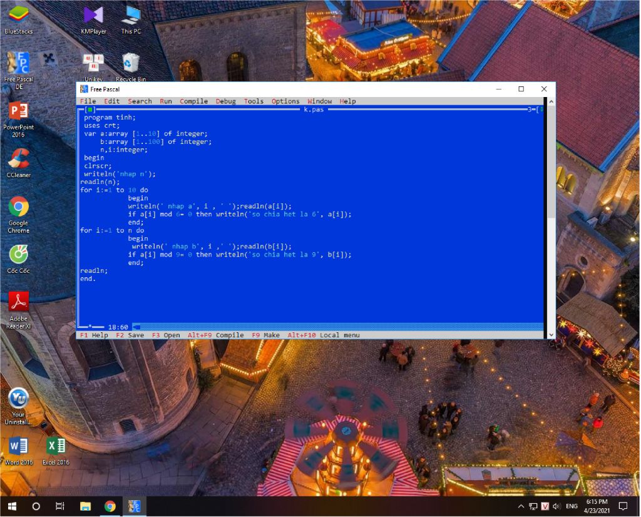Click F3 Open in status bar
This screenshot has height=517, width=641.
pyautogui.click(x=166, y=335)
